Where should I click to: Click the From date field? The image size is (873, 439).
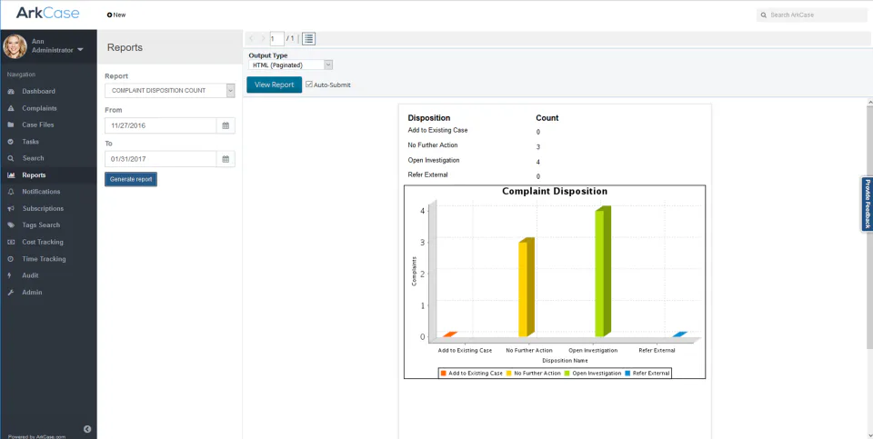(x=160, y=125)
